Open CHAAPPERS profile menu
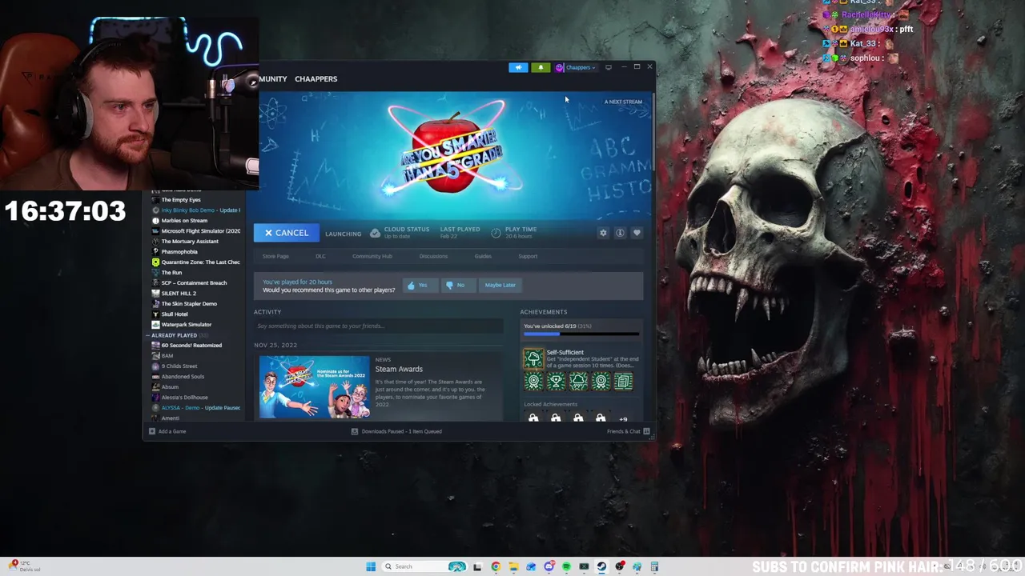Viewport: 1025px width, 576px height. (x=316, y=78)
